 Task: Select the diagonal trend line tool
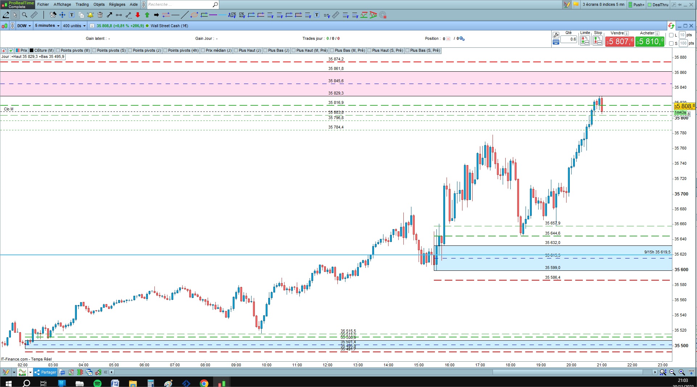(184, 15)
